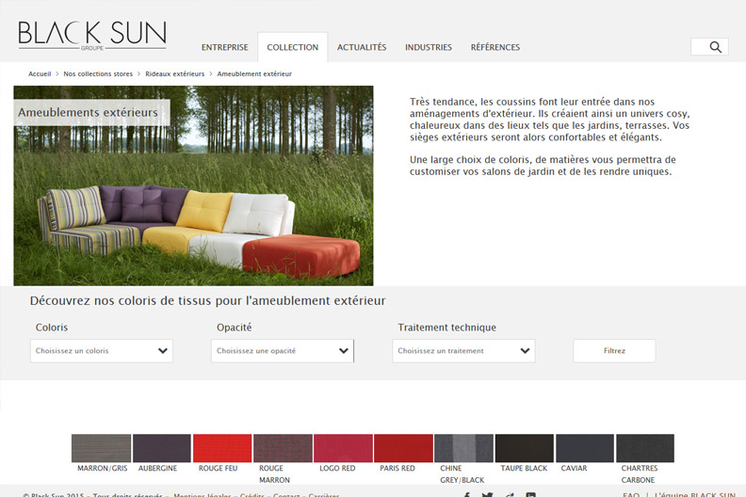The image size is (746, 497).
Task: Select the Marron/Gris fabric swatch
Action: point(102,448)
